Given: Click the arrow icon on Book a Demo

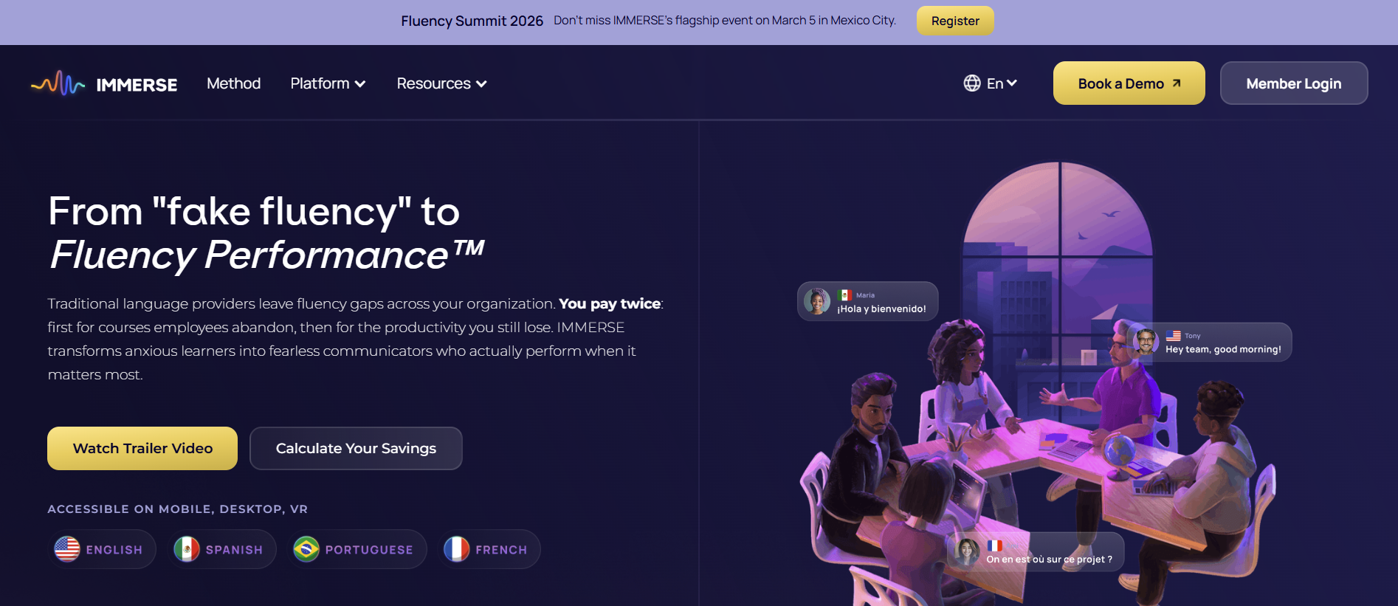Looking at the screenshot, I should click(x=1177, y=83).
